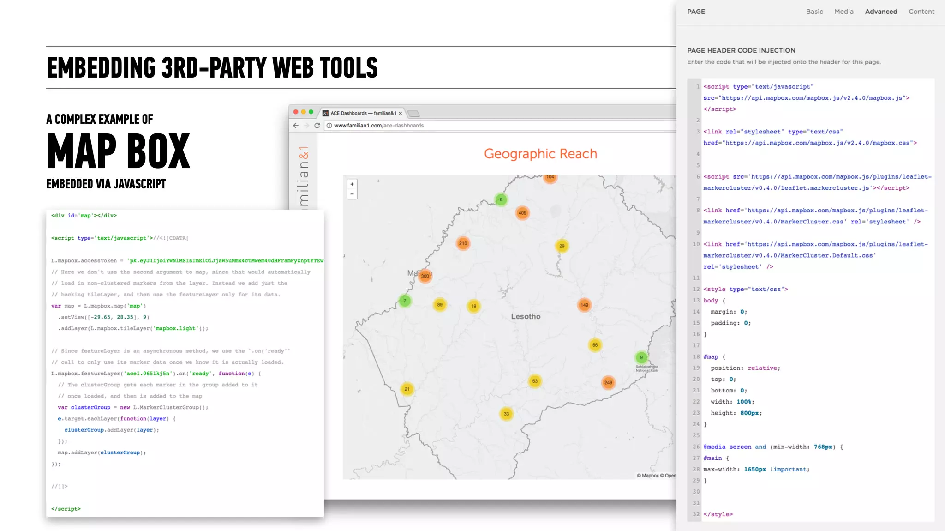945x531 pixels.
Task: Click the yellow 66 marker cluster
Action: click(x=595, y=345)
